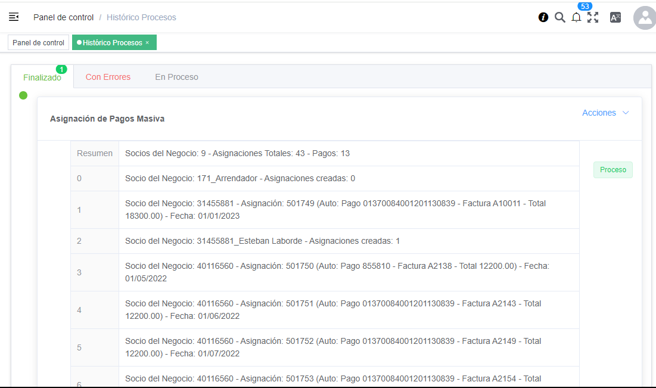Toggle fullscreen mode icon

point(593,17)
